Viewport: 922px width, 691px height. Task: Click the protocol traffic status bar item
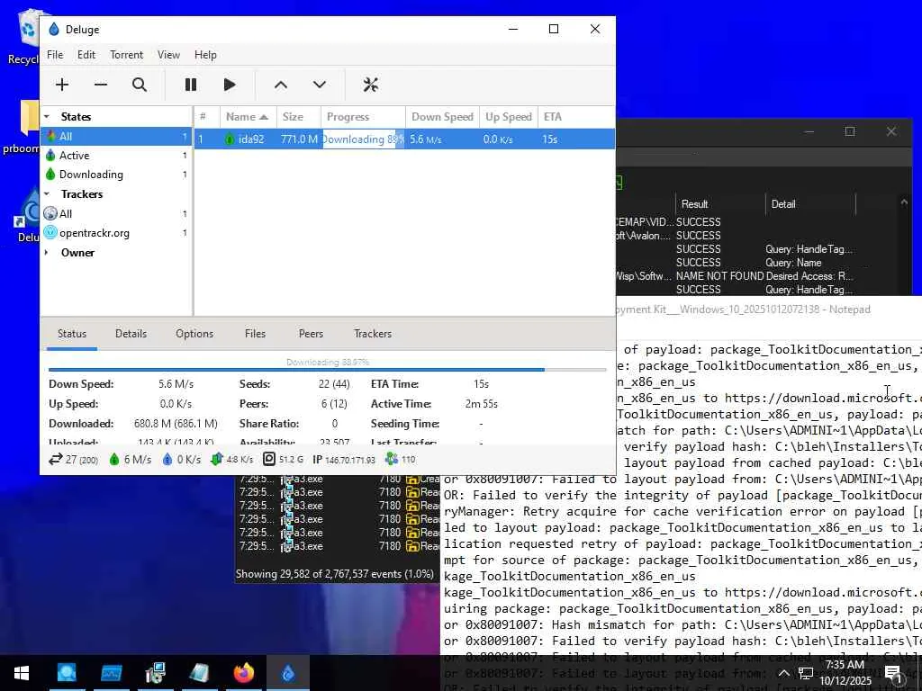(x=232, y=460)
